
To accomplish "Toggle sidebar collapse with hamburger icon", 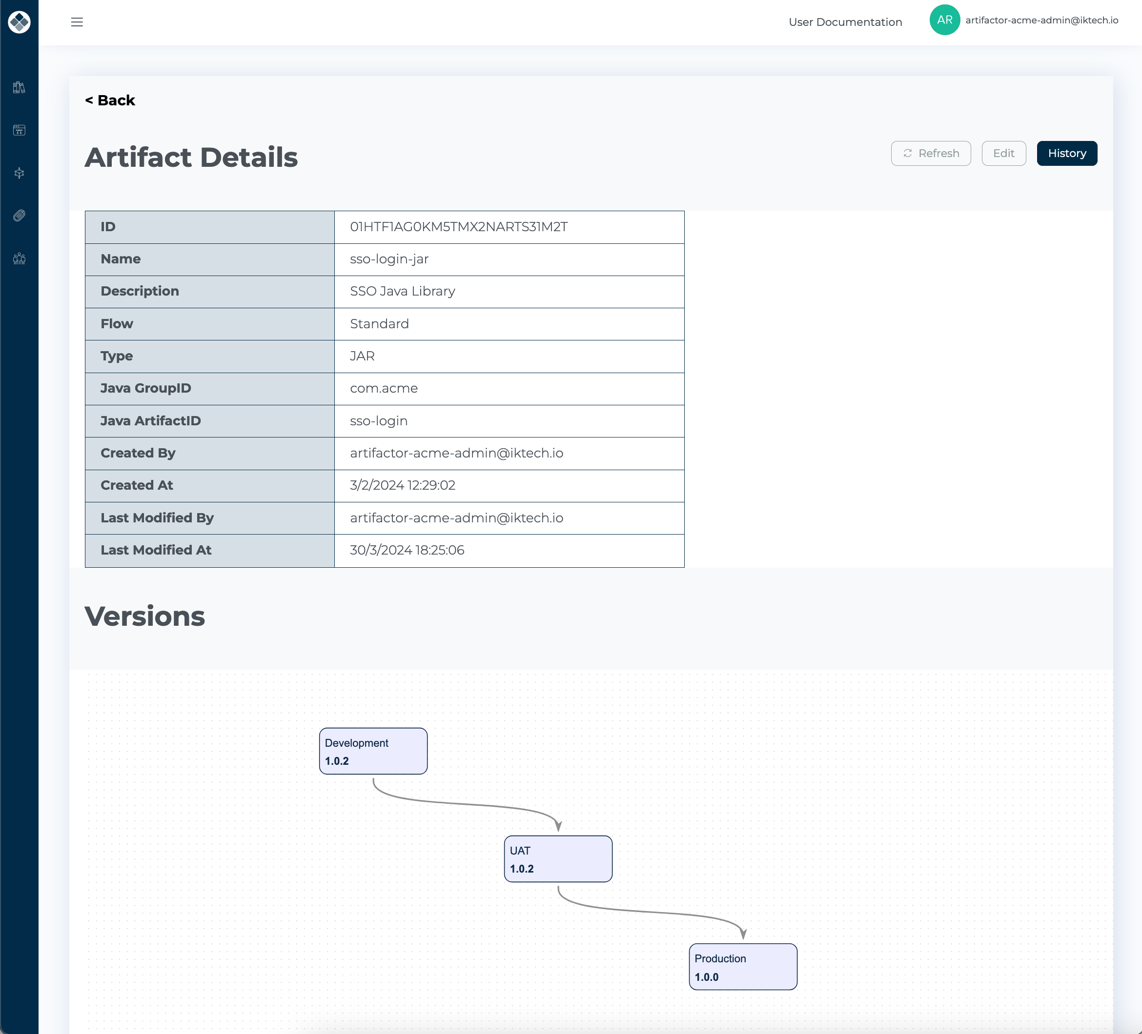I will pos(77,22).
